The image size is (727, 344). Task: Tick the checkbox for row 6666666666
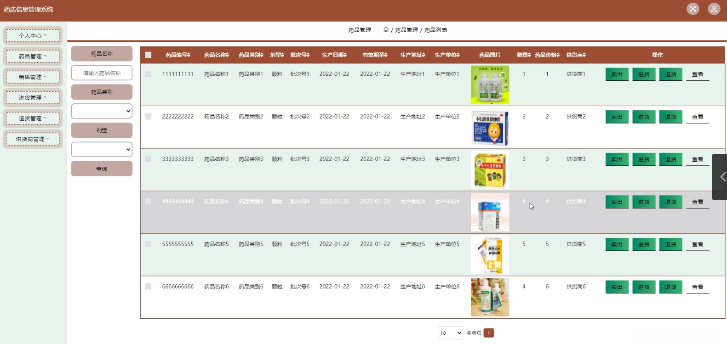(x=148, y=287)
